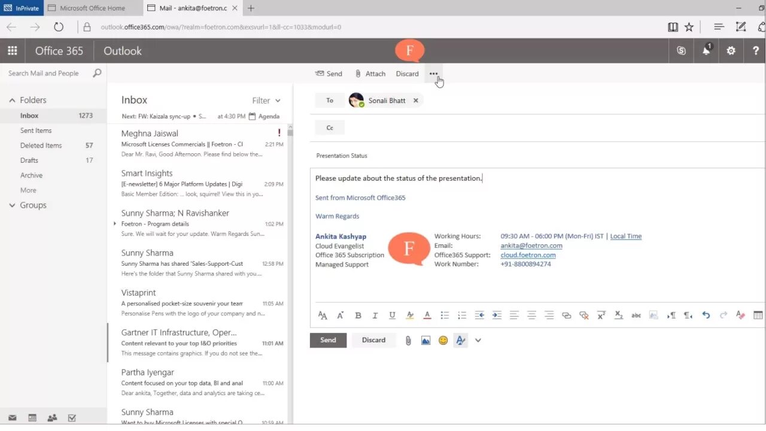Image resolution: width=766 pixels, height=431 pixels.
Task: Insert a bulleted list
Action: coord(445,315)
